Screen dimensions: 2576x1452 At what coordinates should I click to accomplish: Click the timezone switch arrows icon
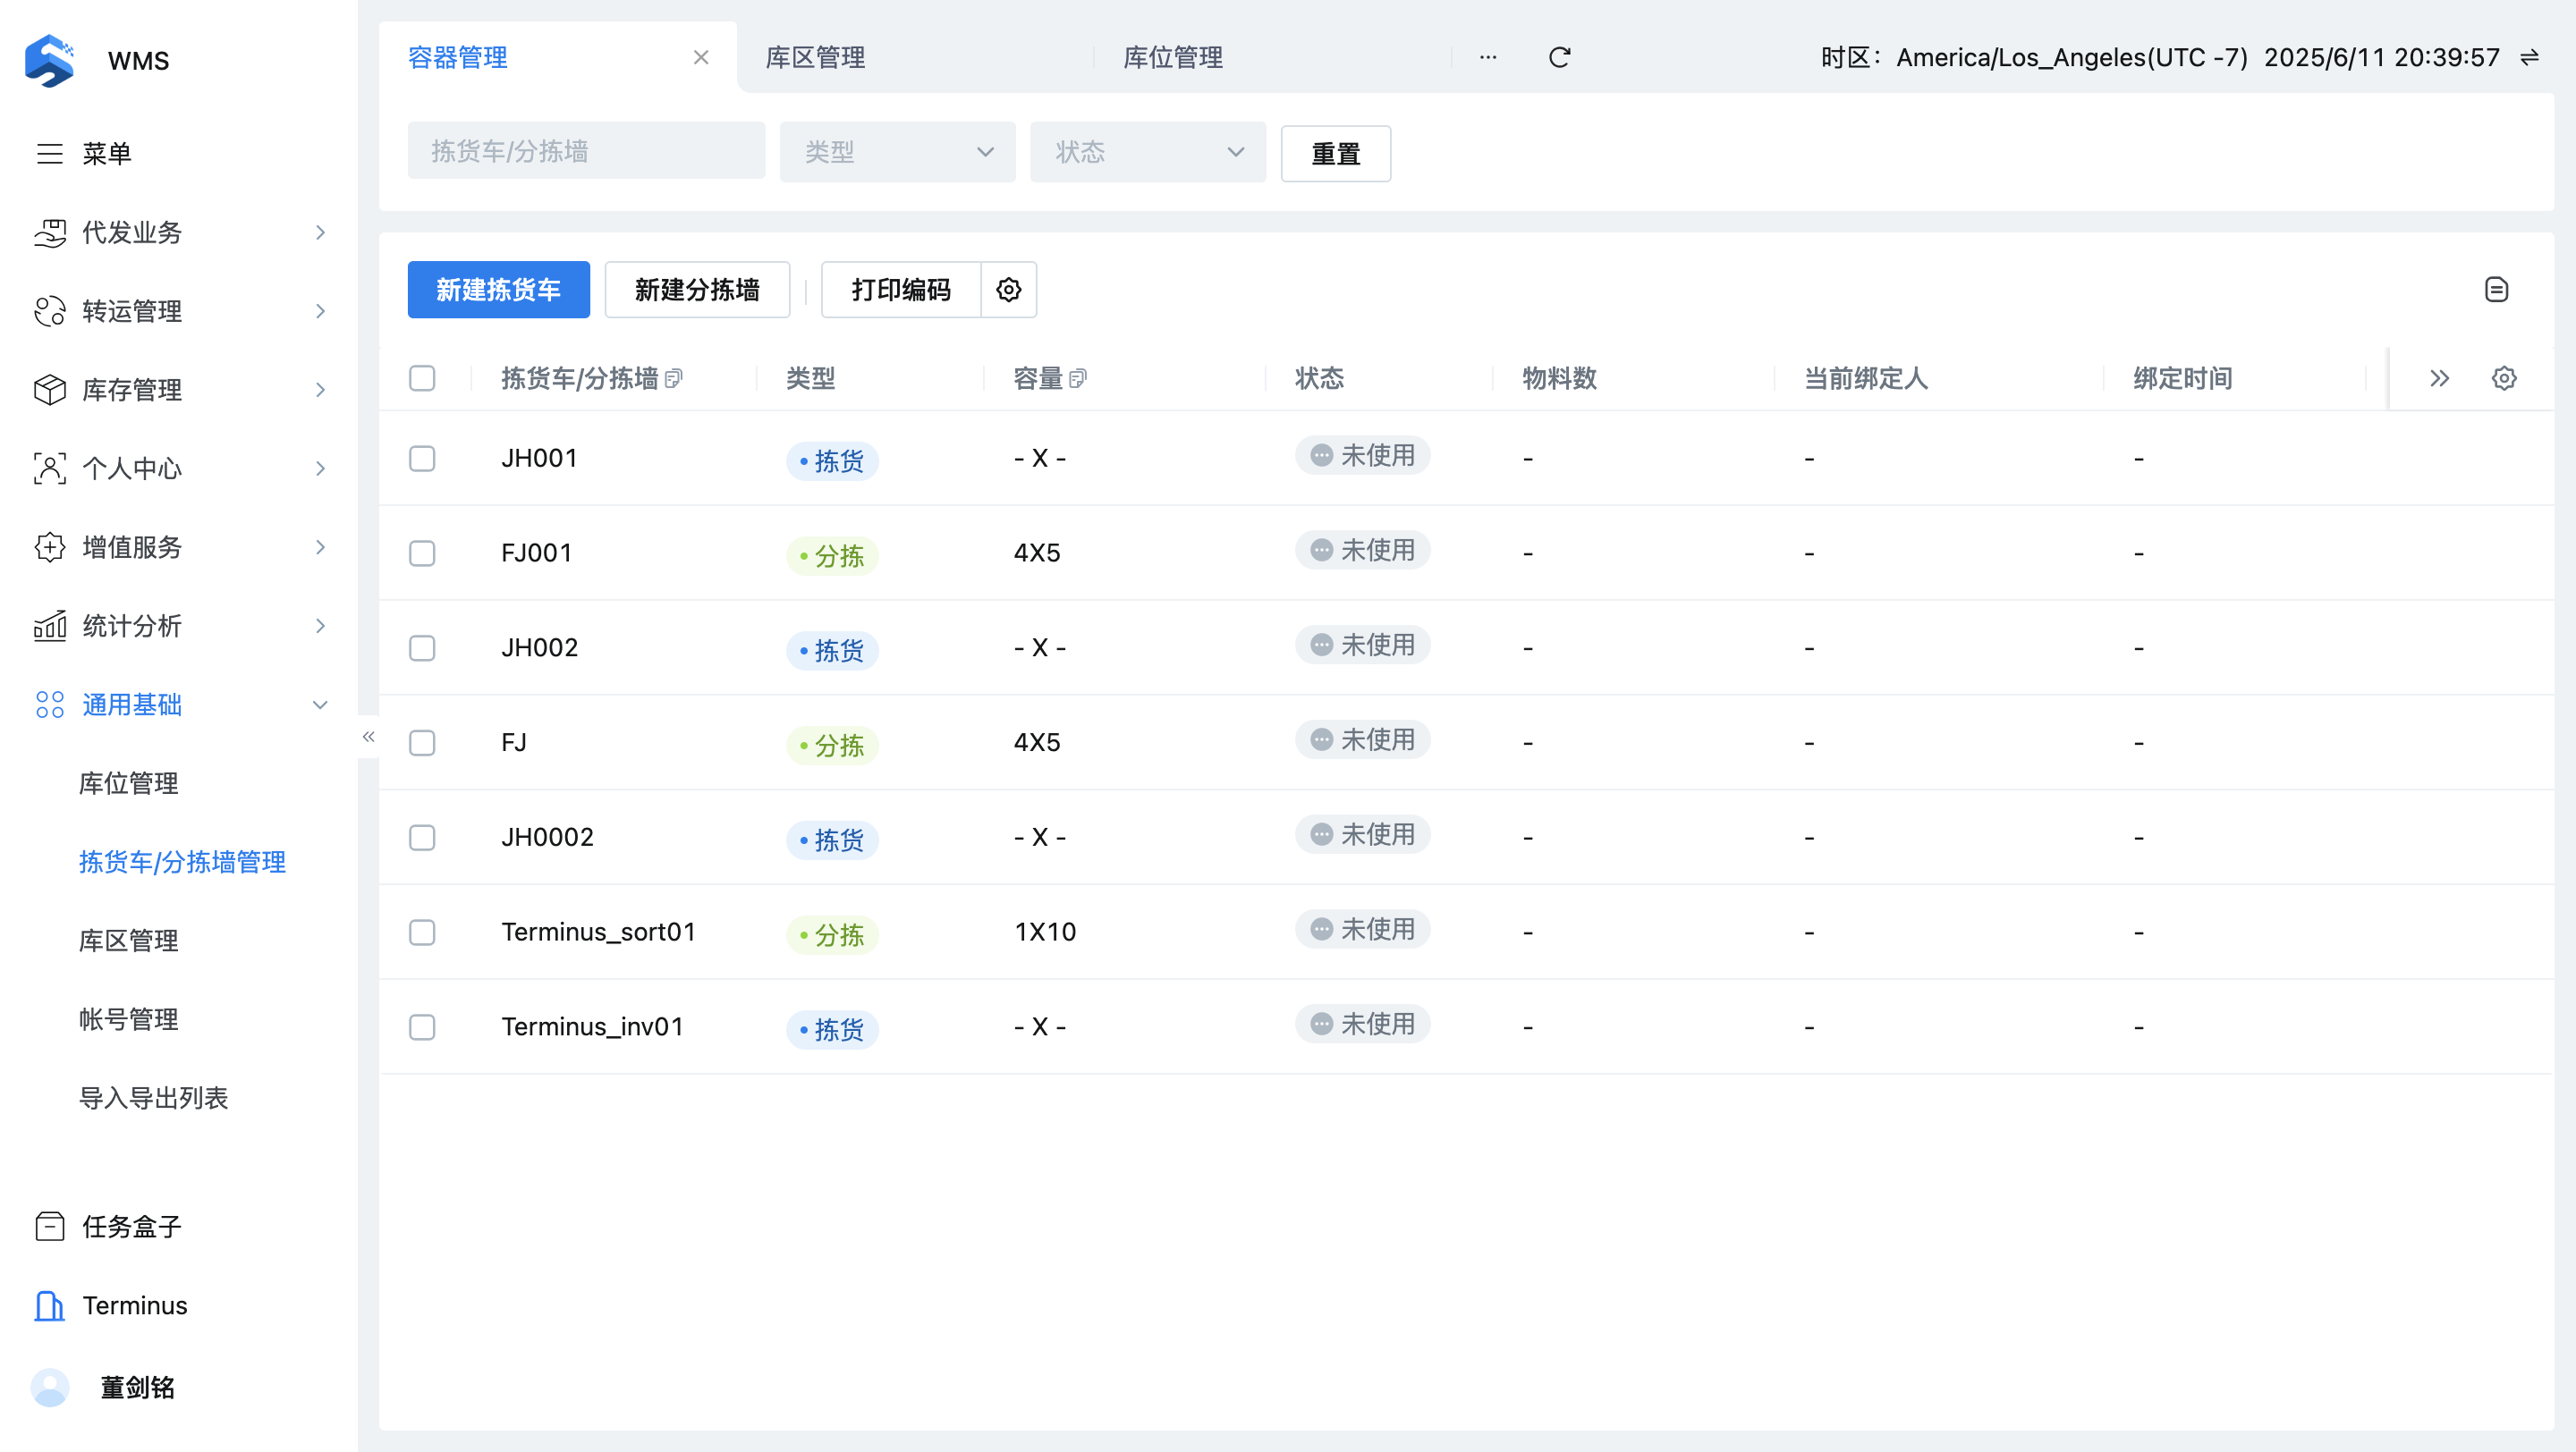pyautogui.click(x=2529, y=57)
